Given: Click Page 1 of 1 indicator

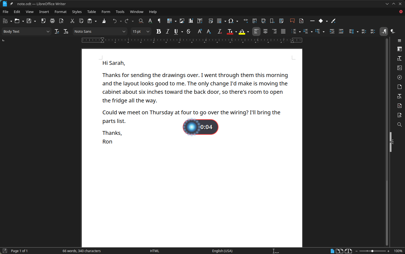Looking at the screenshot, I should 19,251.
